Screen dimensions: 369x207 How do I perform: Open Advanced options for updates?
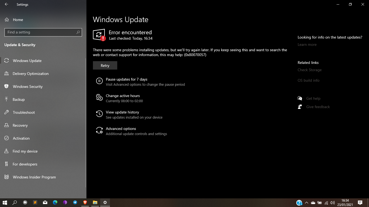[121, 129]
